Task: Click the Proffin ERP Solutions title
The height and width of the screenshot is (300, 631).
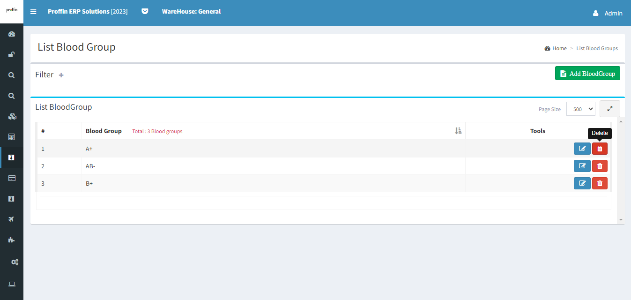Action: click(x=88, y=11)
